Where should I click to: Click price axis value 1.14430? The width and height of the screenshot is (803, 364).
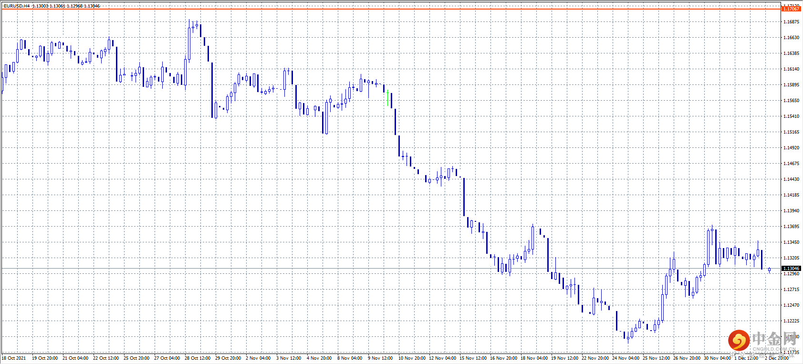792,179
